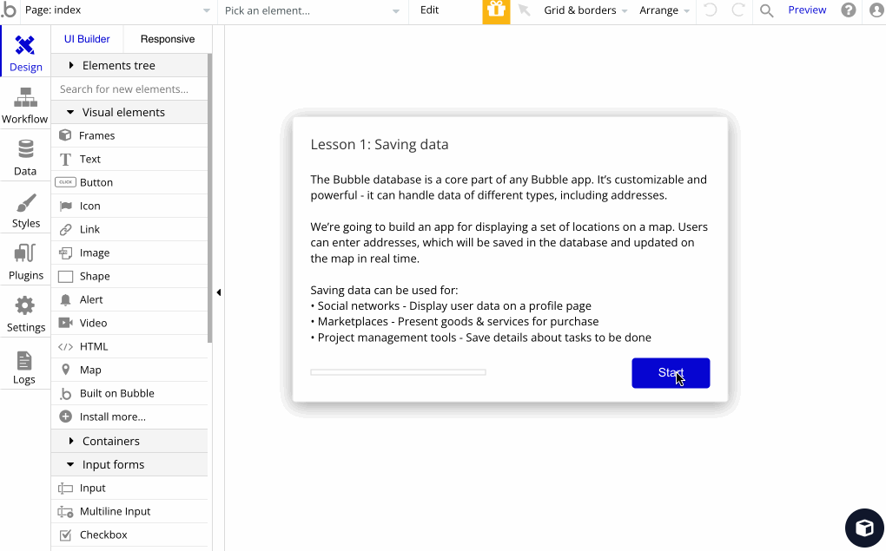Click the Lesson 1: Saving data heading

tap(379, 145)
